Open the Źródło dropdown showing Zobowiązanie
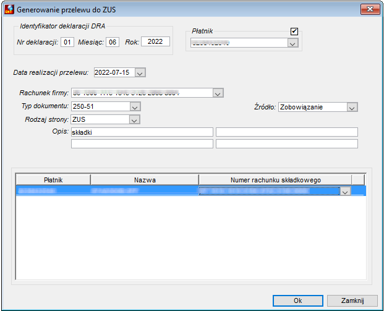 point(352,107)
